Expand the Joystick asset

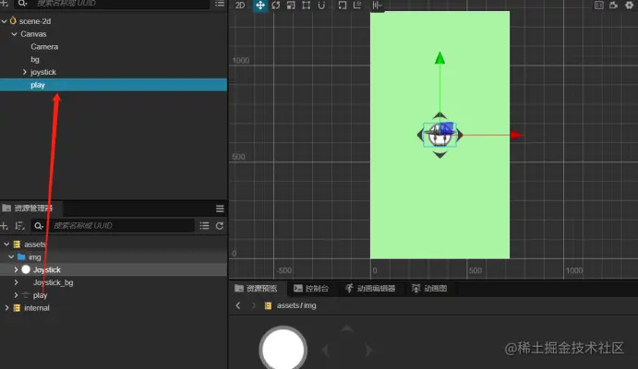point(16,269)
